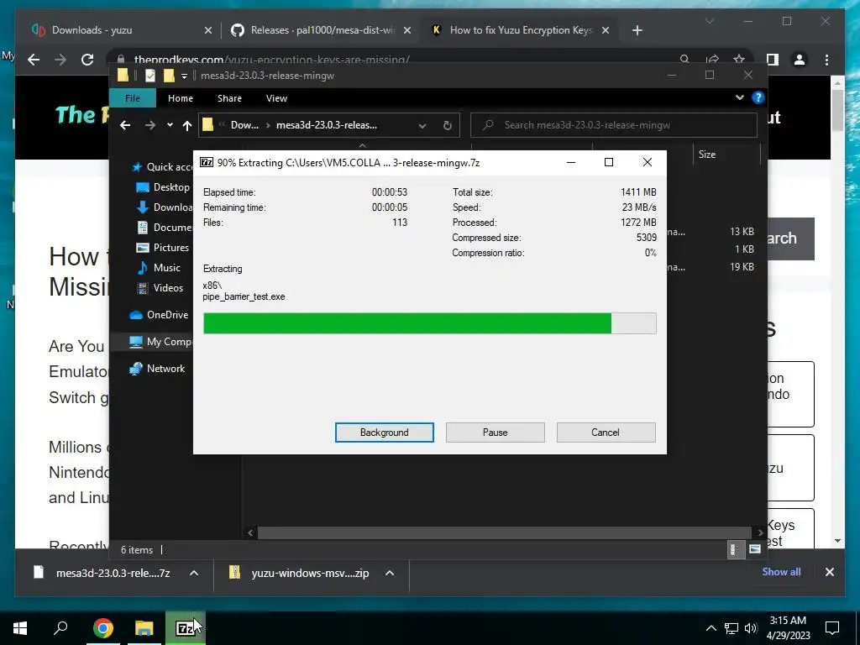Open options for yuzu-windows-msv zip download
860x645 pixels.
click(x=390, y=573)
